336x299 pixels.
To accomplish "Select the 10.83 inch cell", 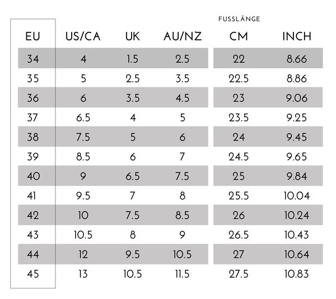I will coord(296,274).
